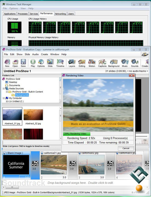Select the ProShow Gold root tree item
The width and height of the screenshot is (151, 197).
pos(13,79)
